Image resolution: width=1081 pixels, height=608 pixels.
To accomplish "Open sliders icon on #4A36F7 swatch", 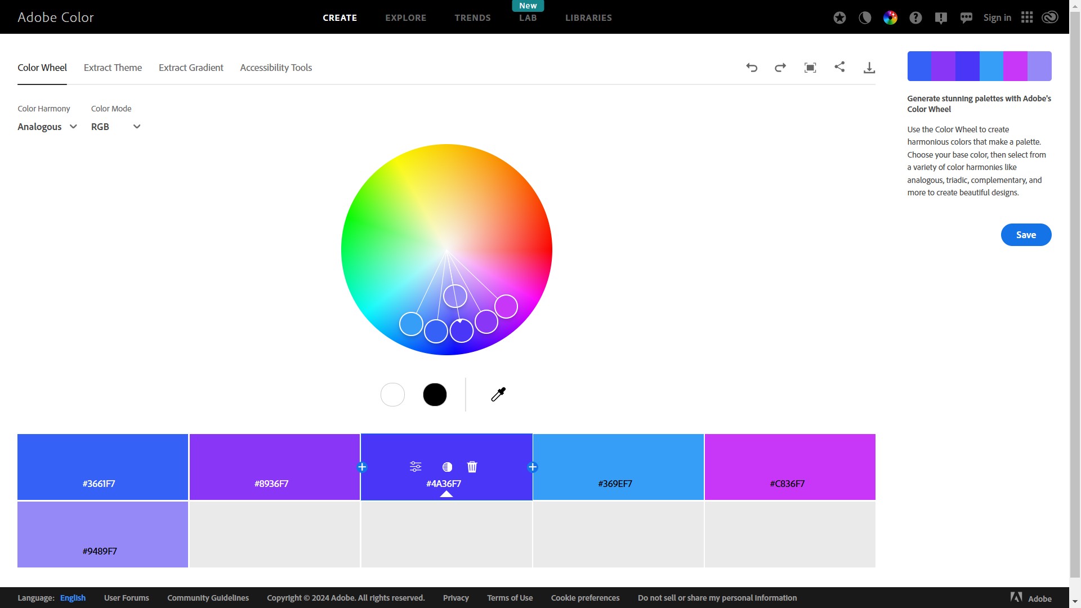I will (x=416, y=467).
